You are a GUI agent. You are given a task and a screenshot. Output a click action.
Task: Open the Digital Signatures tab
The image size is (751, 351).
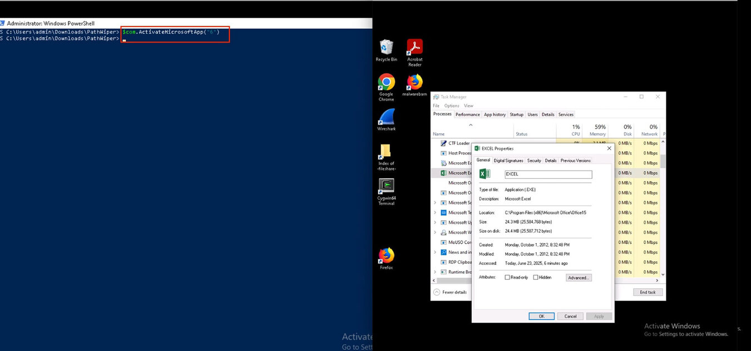point(508,161)
